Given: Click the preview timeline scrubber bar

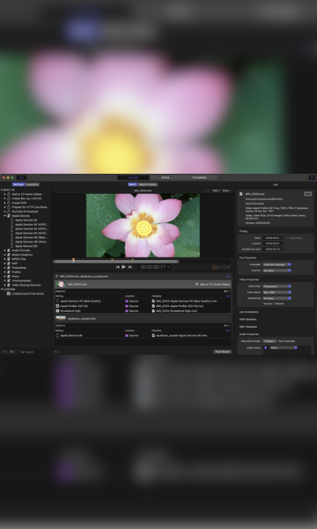Looking at the screenshot, I should point(116,262).
